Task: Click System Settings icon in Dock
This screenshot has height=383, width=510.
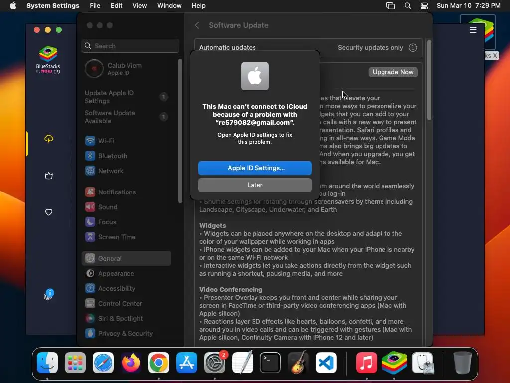Action: [215, 363]
